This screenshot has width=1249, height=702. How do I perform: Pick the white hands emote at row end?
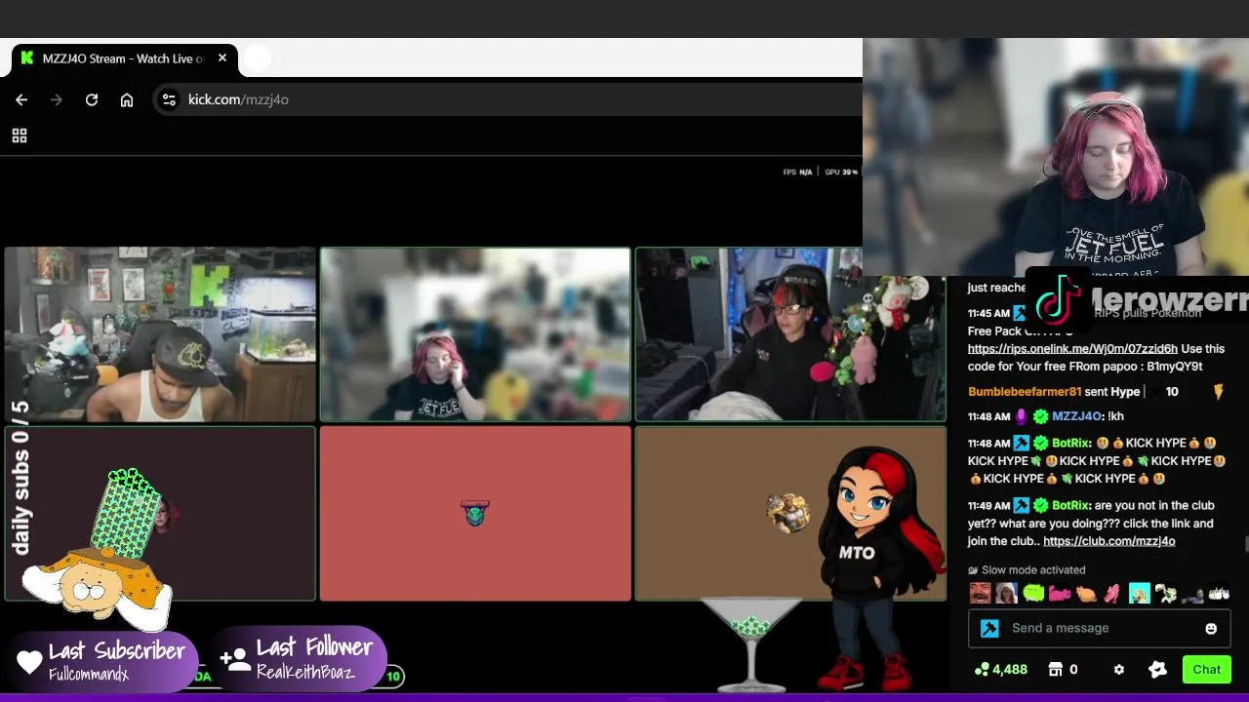1219,593
